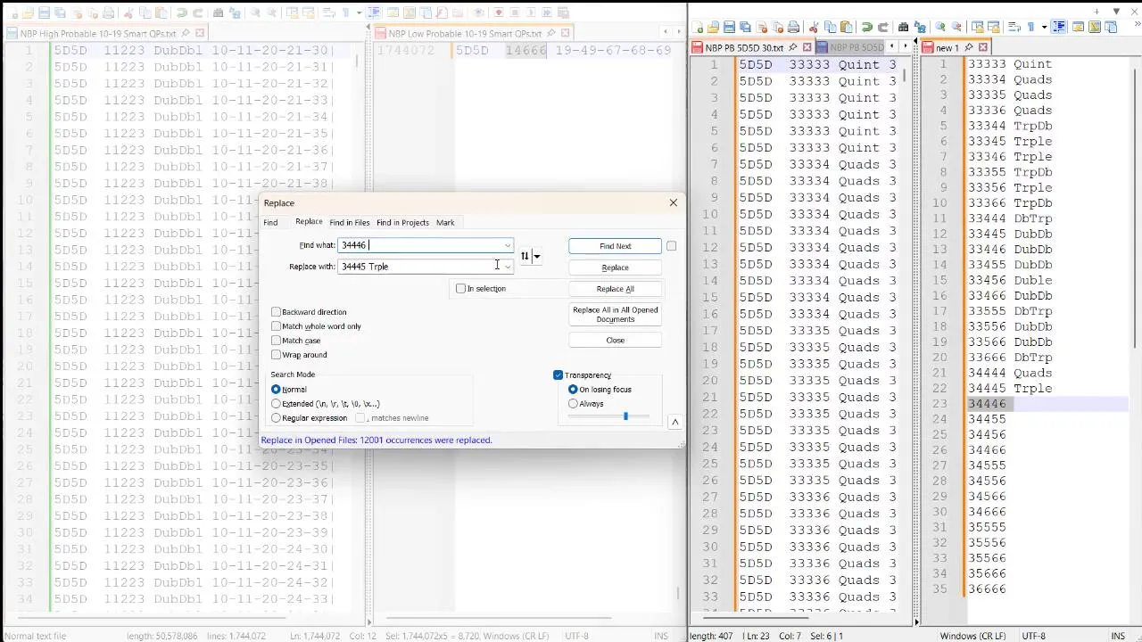1142x642 pixels.
Task: Collapse Replace dialog using bottom-right caret
Action: click(674, 422)
